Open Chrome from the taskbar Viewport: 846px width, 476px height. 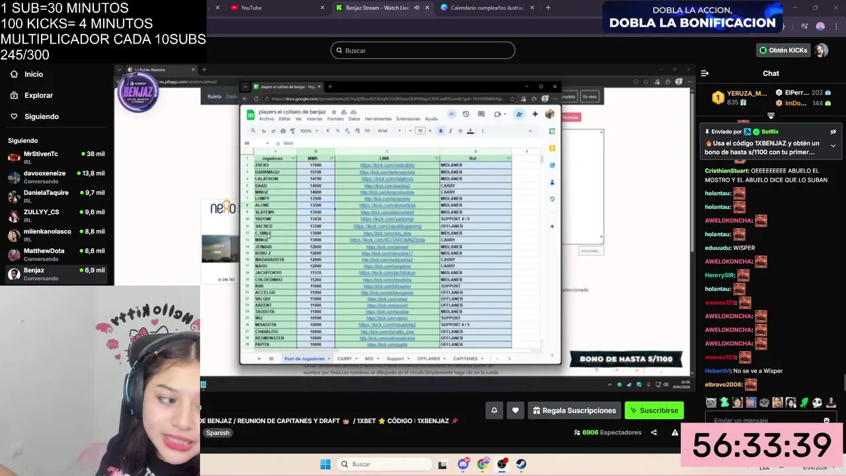(x=482, y=464)
